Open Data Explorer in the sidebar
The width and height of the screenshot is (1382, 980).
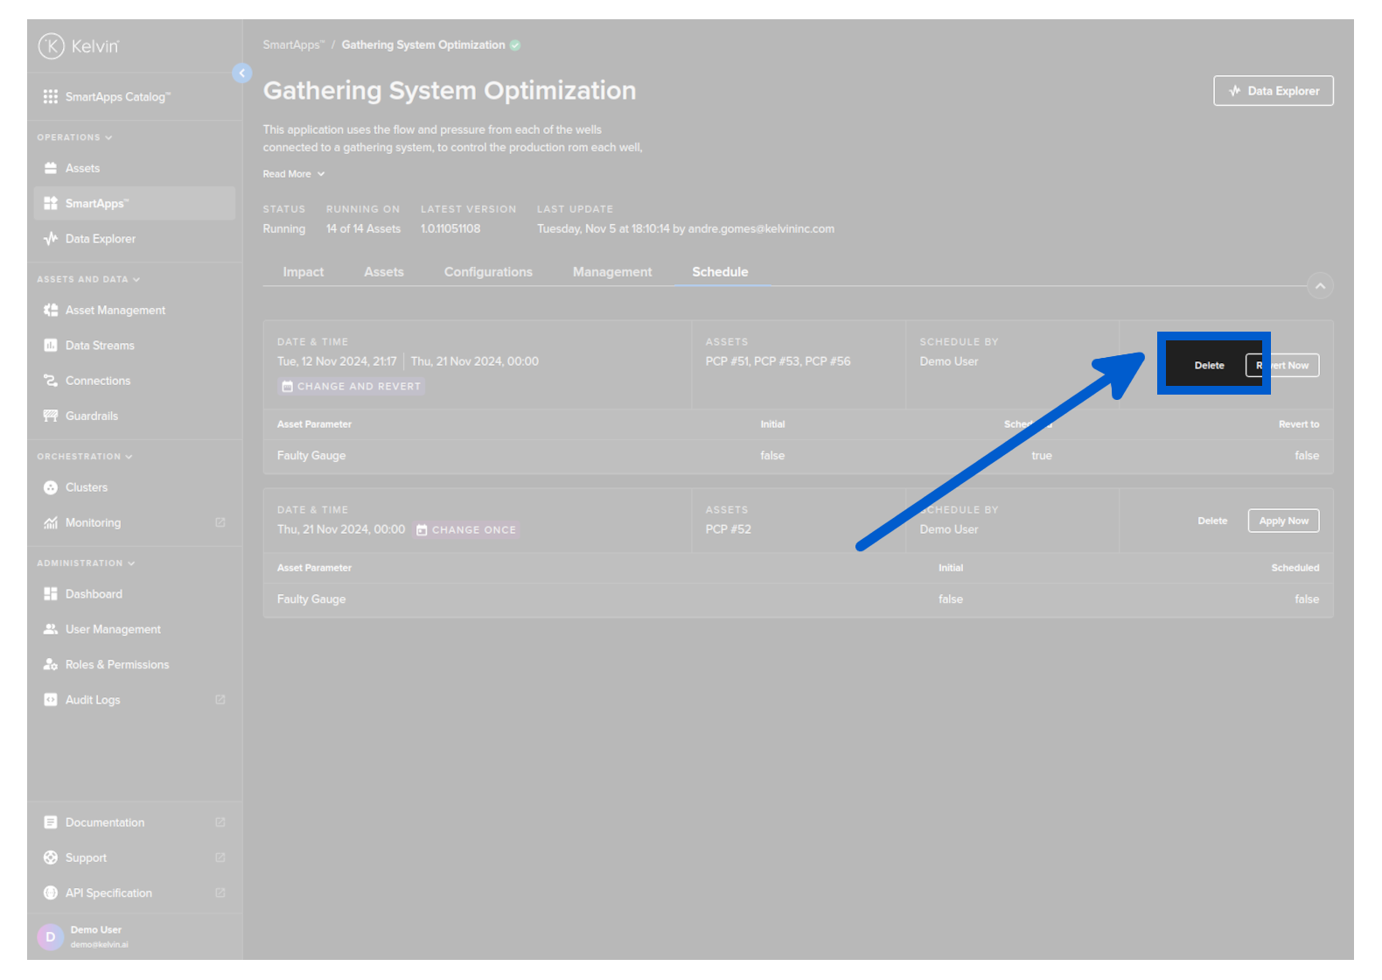100,239
